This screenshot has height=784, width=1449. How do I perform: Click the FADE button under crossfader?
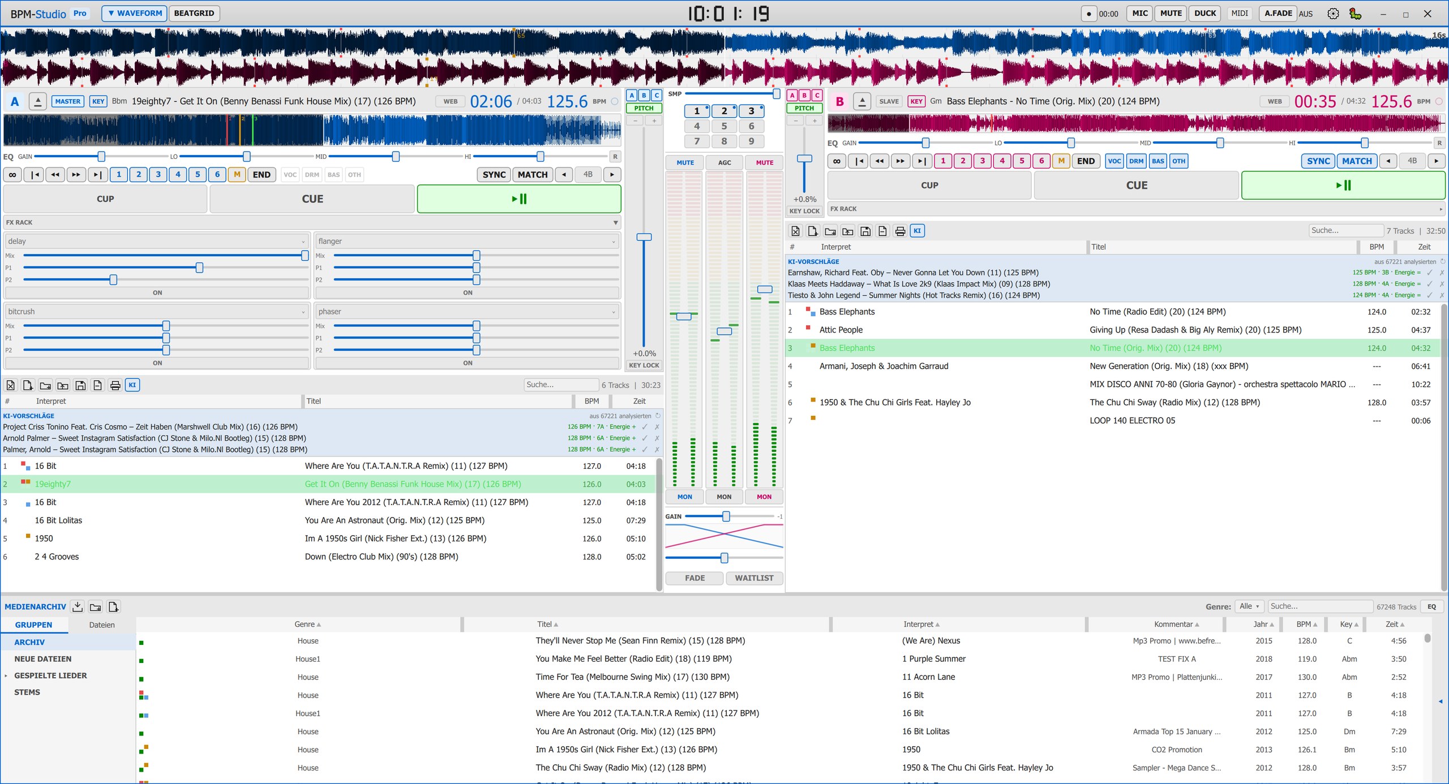695,578
